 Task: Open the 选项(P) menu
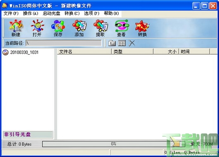point(92,13)
